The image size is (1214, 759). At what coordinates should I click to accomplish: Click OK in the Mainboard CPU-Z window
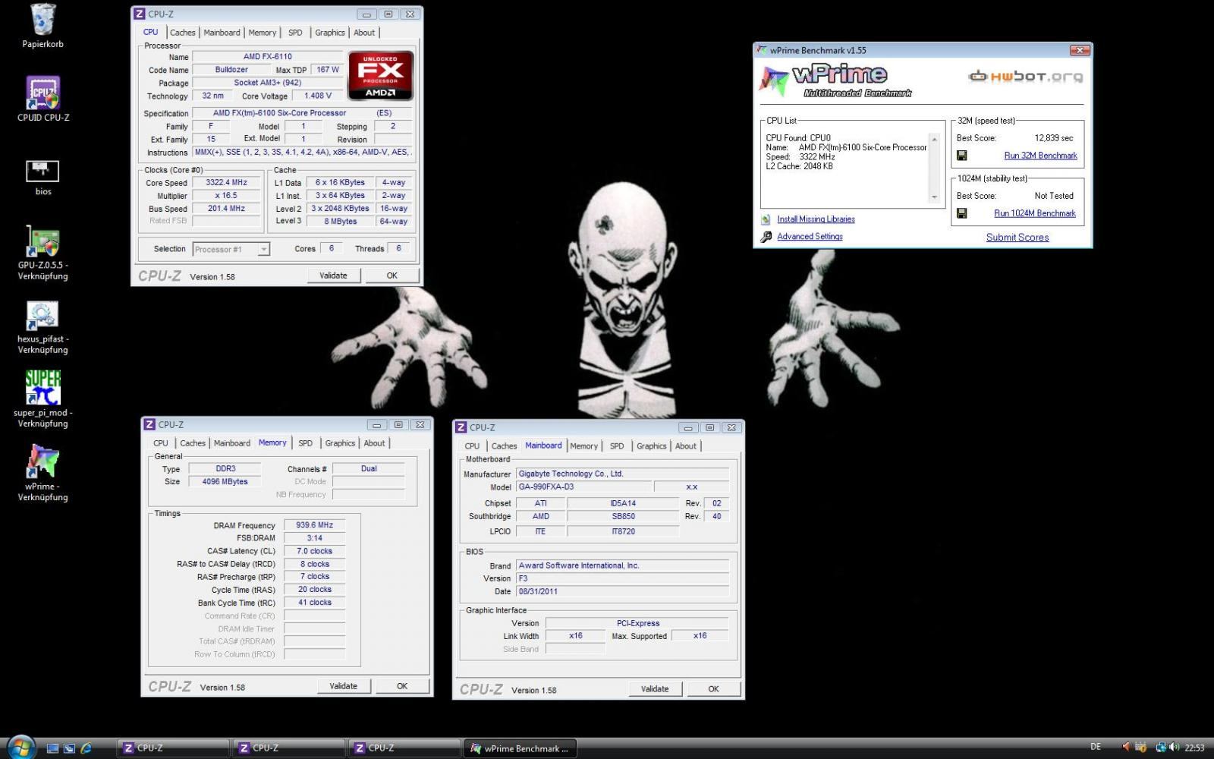pos(714,689)
